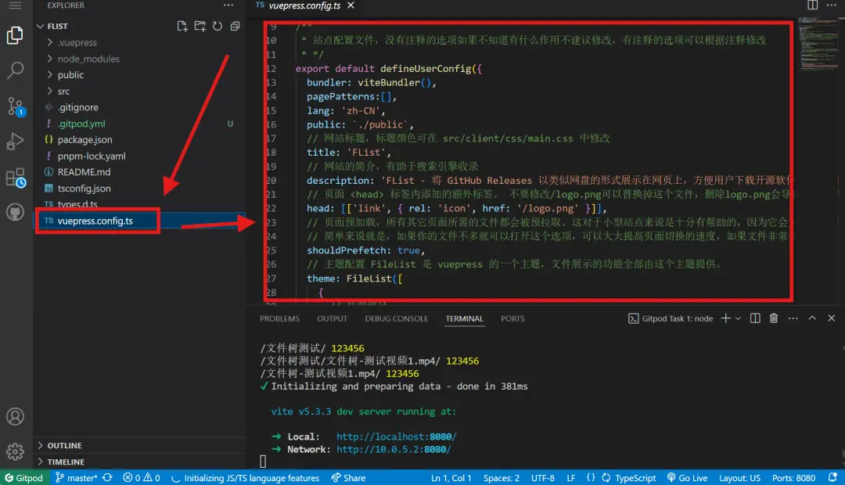Open the Run and Debug view
The image size is (845, 485).
[x=15, y=142]
